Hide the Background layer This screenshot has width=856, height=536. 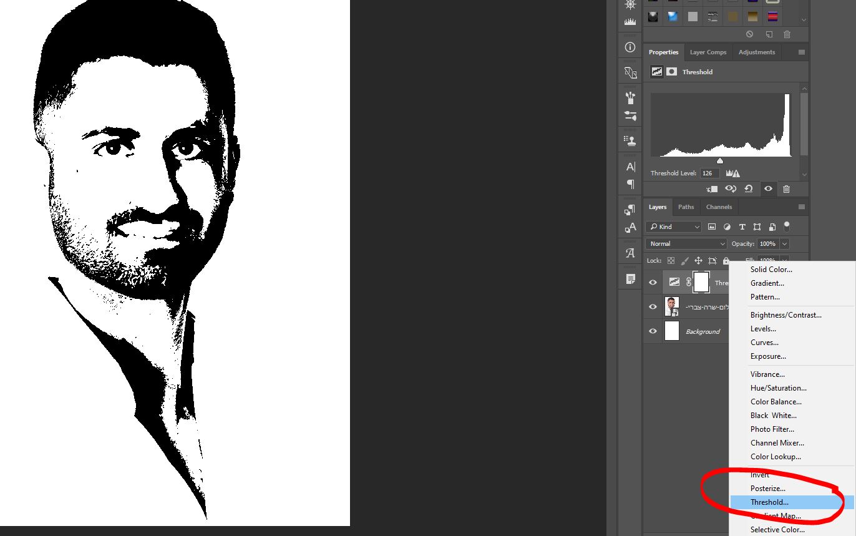[x=653, y=331]
